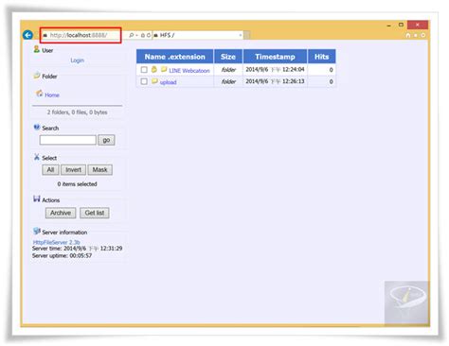Click the Server information icon

pyautogui.click(x=37, y=231)
